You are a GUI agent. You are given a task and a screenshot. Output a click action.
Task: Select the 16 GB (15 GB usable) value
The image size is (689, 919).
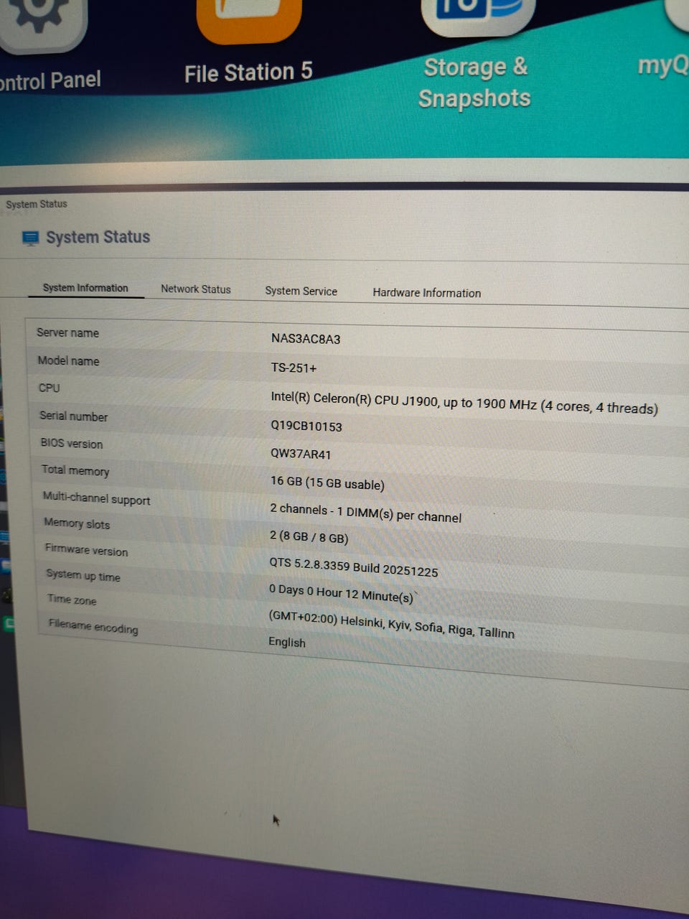pos(327,482)
